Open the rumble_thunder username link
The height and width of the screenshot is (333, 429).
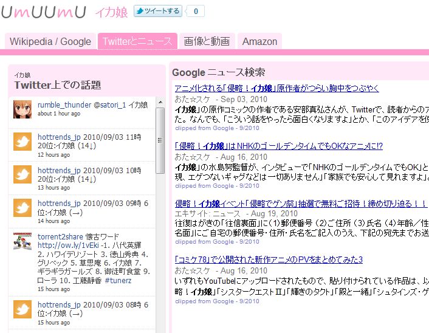(x=64, y=105)
